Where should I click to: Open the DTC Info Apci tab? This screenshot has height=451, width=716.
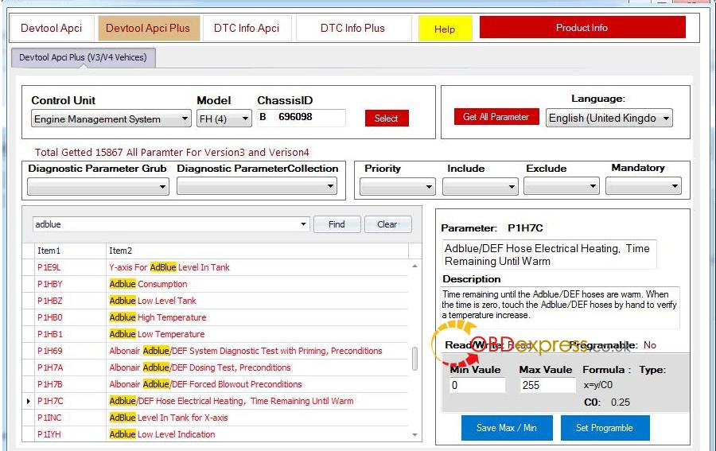pos(246,28)
